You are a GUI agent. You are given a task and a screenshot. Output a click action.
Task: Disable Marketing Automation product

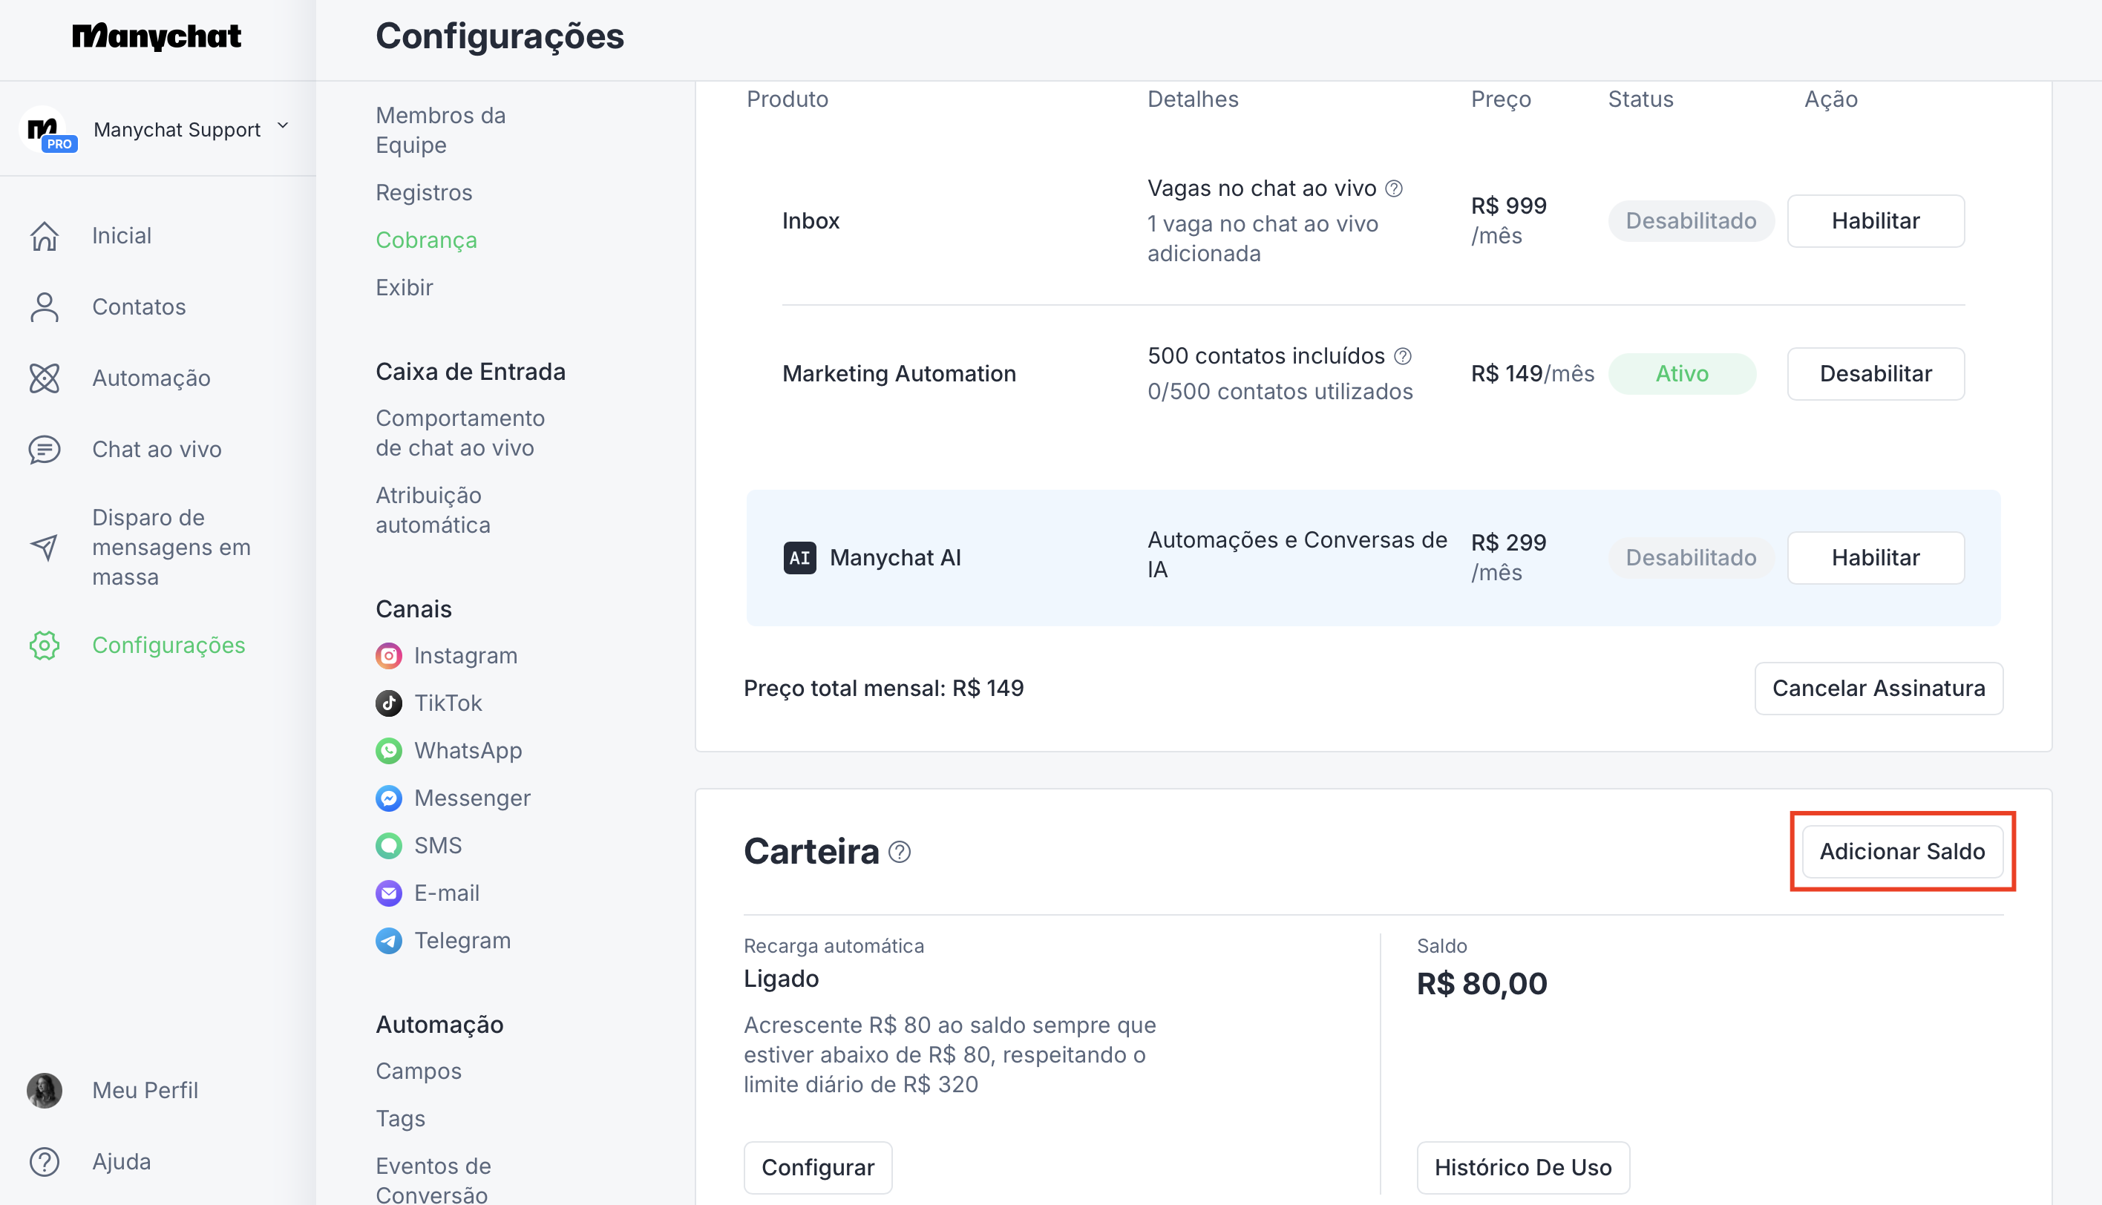click(1875, 375)
